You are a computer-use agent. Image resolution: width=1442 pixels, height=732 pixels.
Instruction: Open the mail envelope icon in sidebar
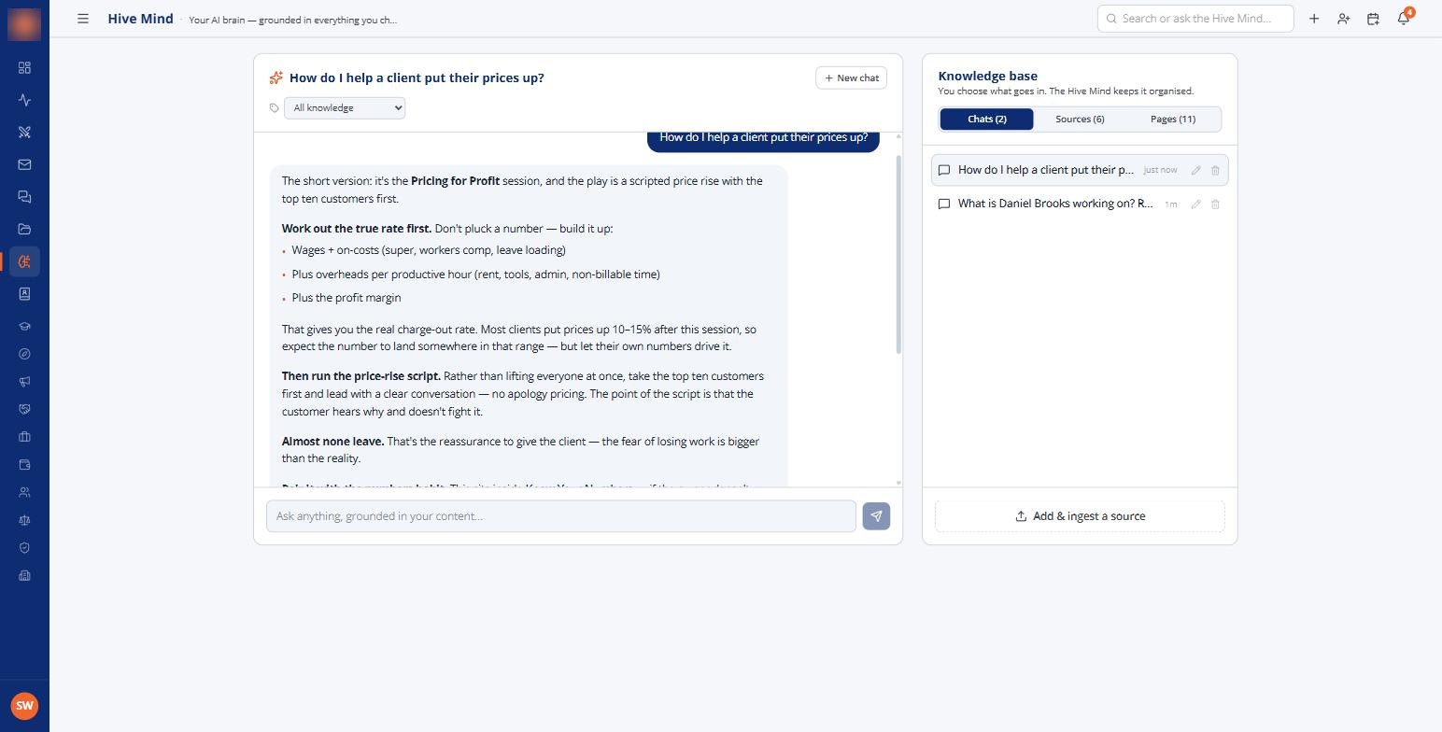tap(24, 164)
